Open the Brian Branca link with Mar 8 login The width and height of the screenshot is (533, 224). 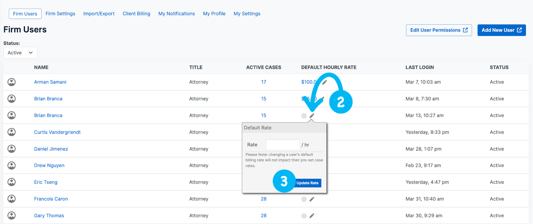48,99
